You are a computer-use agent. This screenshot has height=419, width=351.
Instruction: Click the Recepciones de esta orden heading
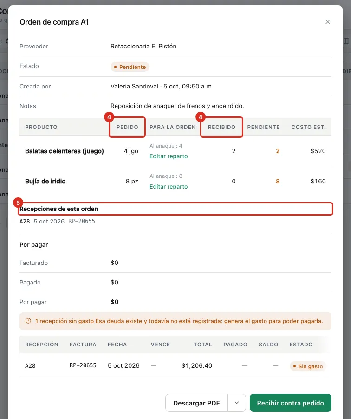(x=58, y=209)
